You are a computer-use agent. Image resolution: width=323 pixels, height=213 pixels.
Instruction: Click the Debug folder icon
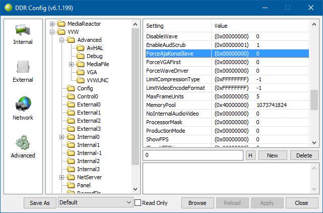[81, 56]
